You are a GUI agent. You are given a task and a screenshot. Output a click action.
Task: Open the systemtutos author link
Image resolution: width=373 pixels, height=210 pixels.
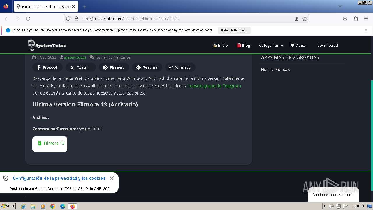pos(75,57)
